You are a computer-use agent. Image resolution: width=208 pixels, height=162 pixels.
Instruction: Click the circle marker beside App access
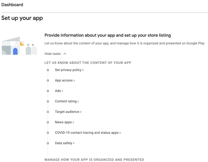coord(48,81)
